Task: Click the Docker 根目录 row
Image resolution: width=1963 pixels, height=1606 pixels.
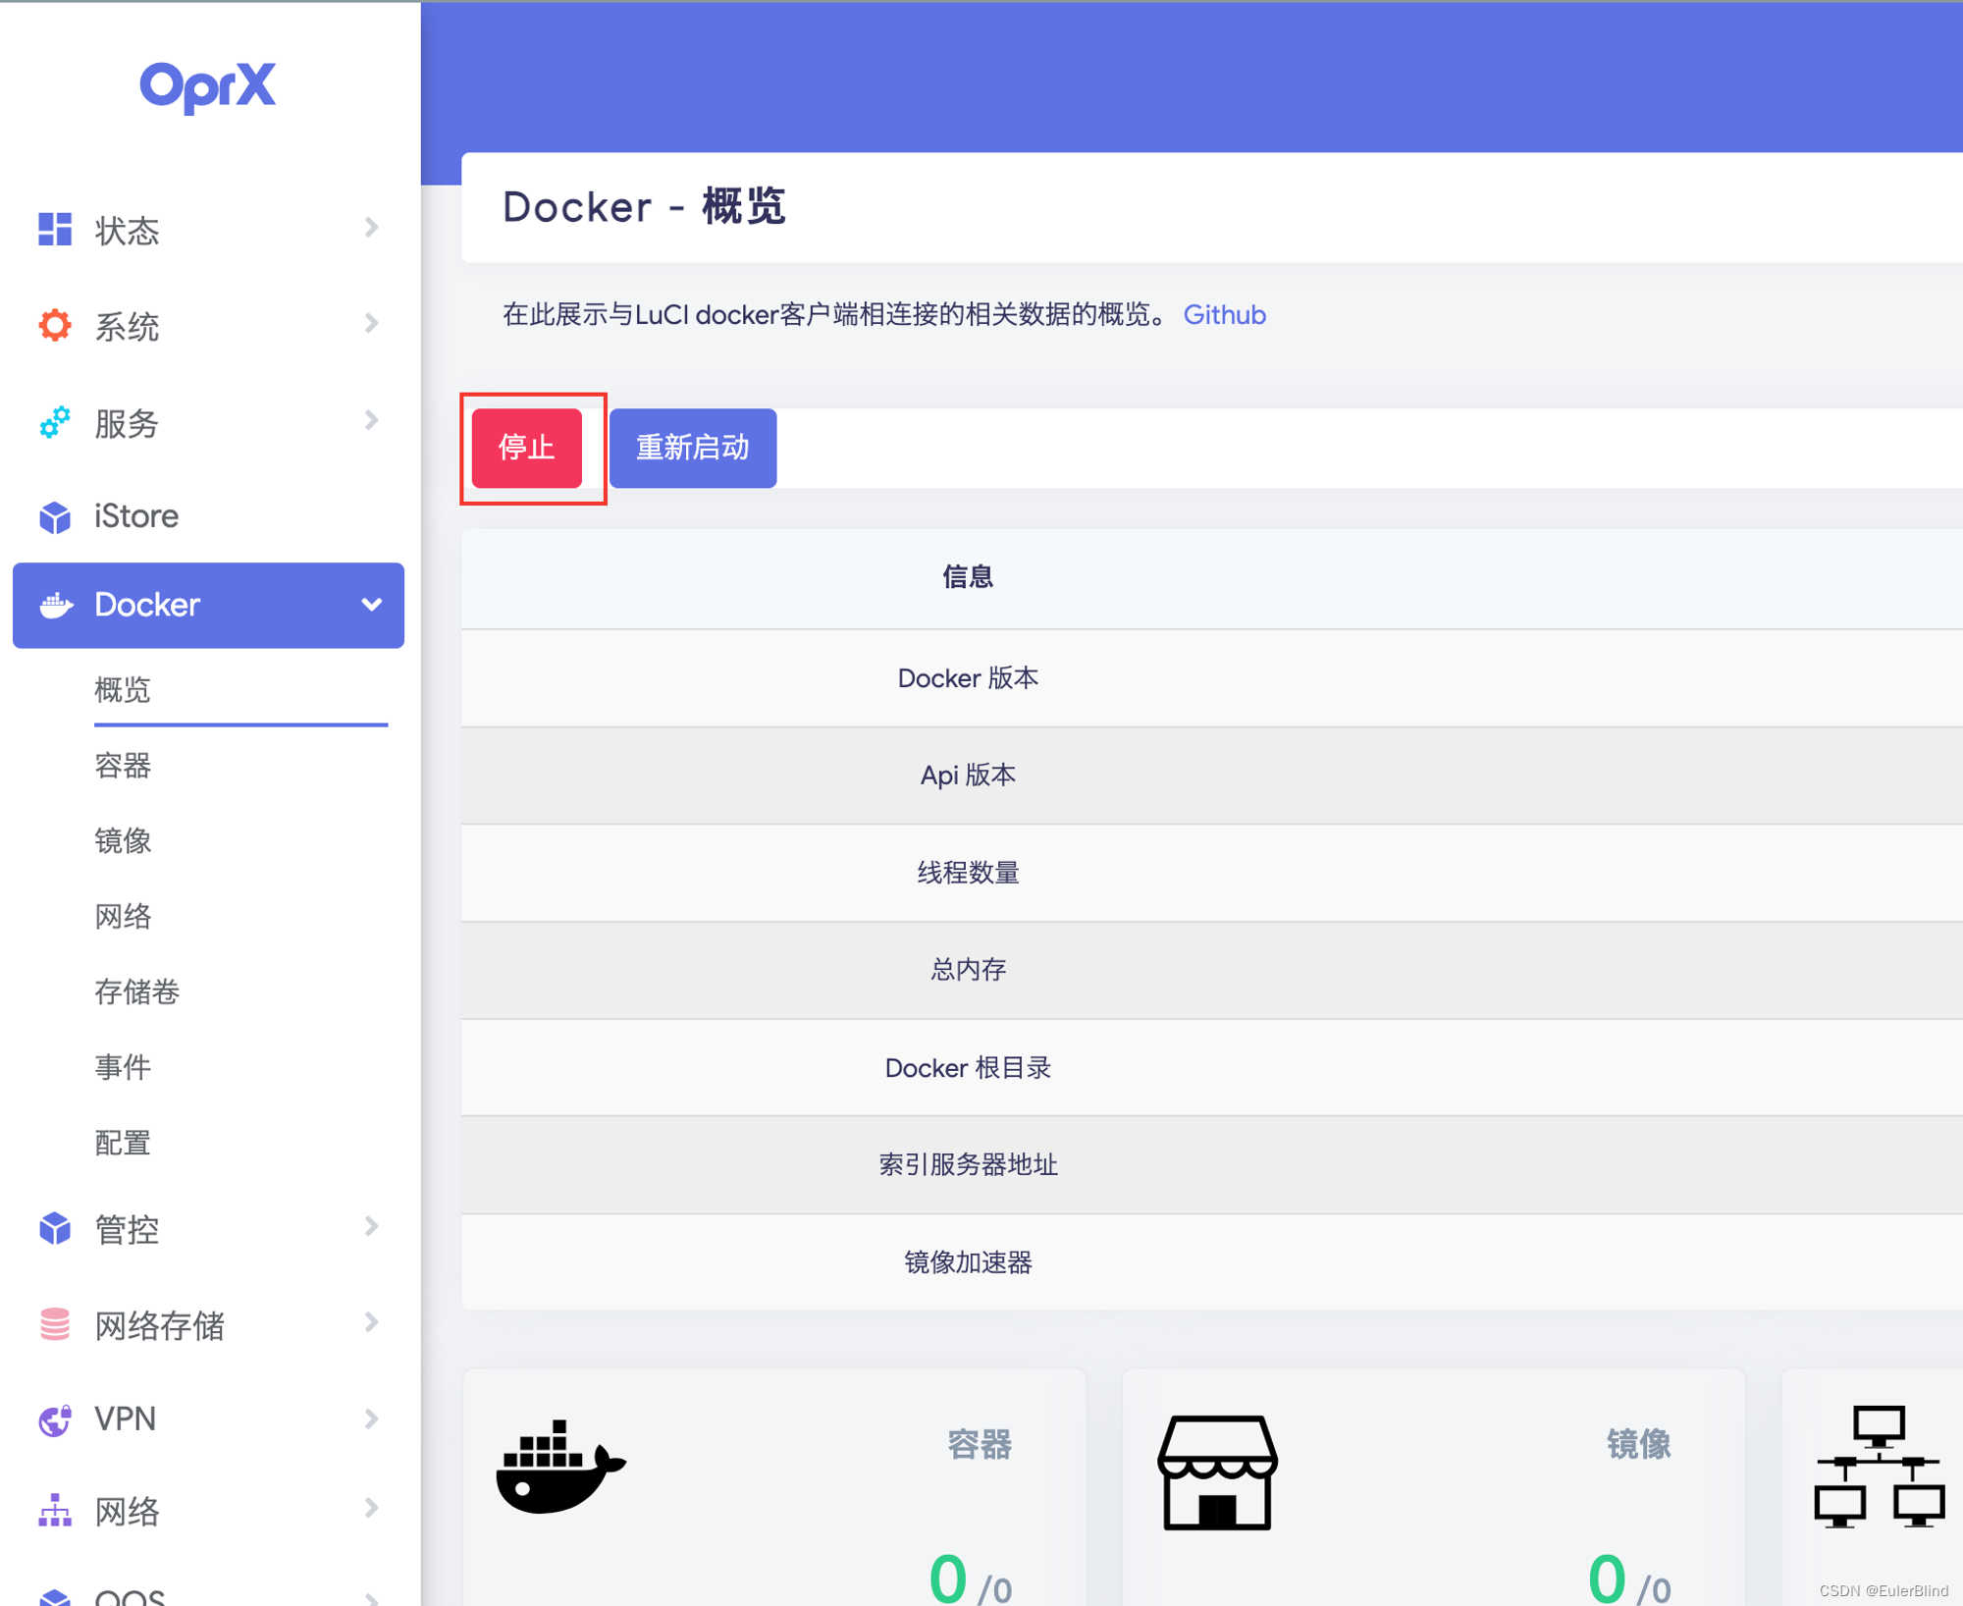Action: click(1212, 1067)
